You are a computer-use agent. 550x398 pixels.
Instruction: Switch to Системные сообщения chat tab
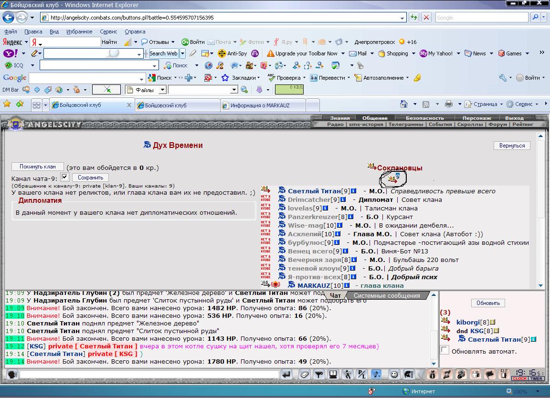pos(387,295)
